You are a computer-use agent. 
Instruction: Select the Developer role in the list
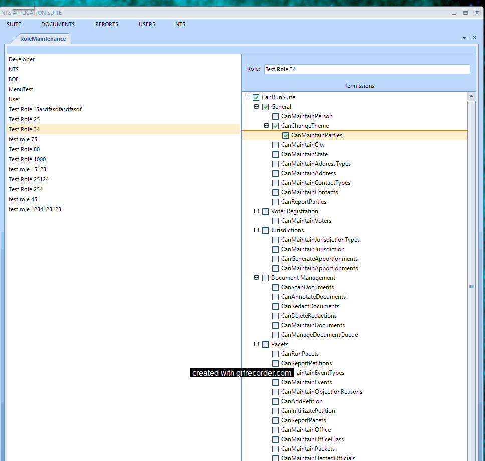22,59
